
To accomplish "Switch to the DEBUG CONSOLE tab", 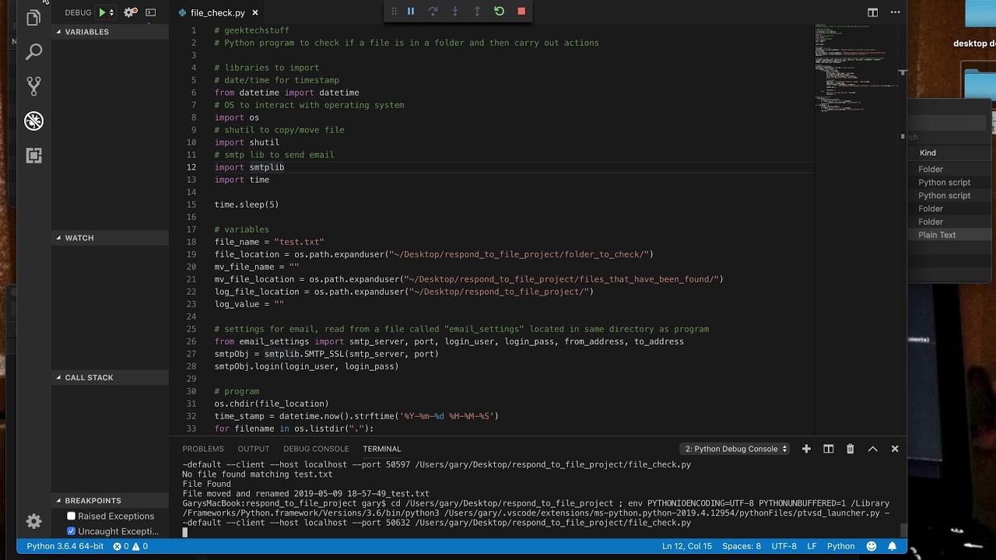I will tap(316, 449).
